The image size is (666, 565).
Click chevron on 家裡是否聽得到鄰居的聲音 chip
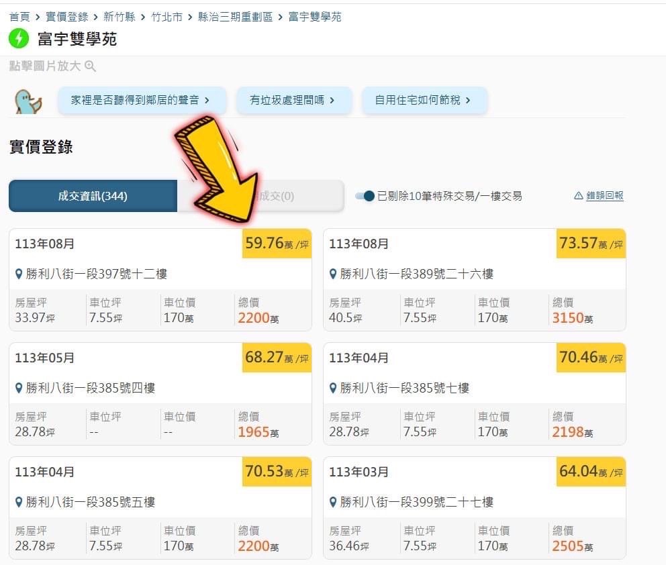(207, 100)
